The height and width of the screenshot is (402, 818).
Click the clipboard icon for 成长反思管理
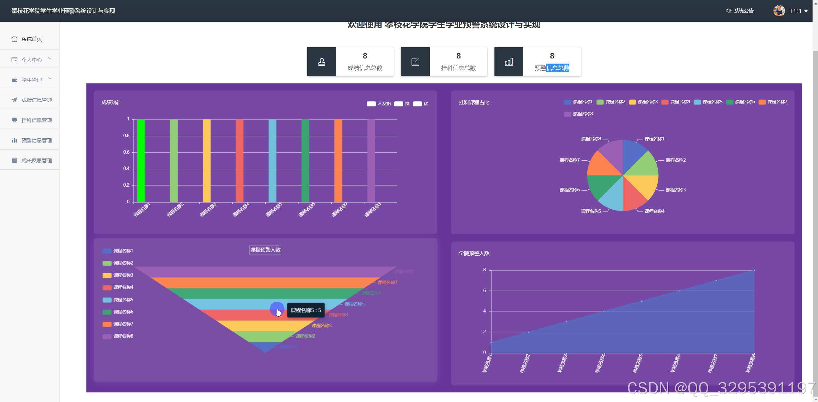[x=14, y=160]
